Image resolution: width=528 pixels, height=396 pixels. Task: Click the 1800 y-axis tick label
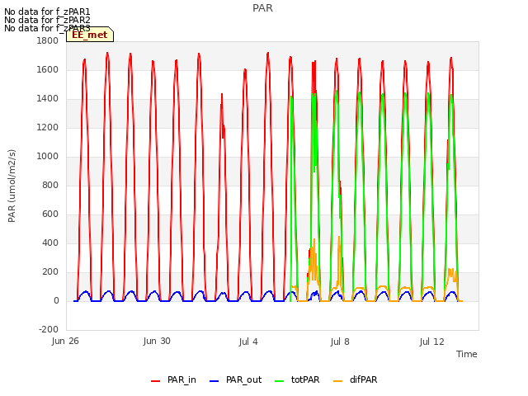[x=48, y=40]
